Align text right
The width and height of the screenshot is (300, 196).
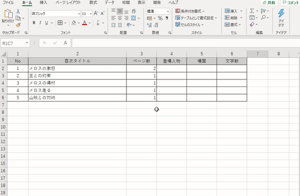pyautogui.click(x=126, y=18)
